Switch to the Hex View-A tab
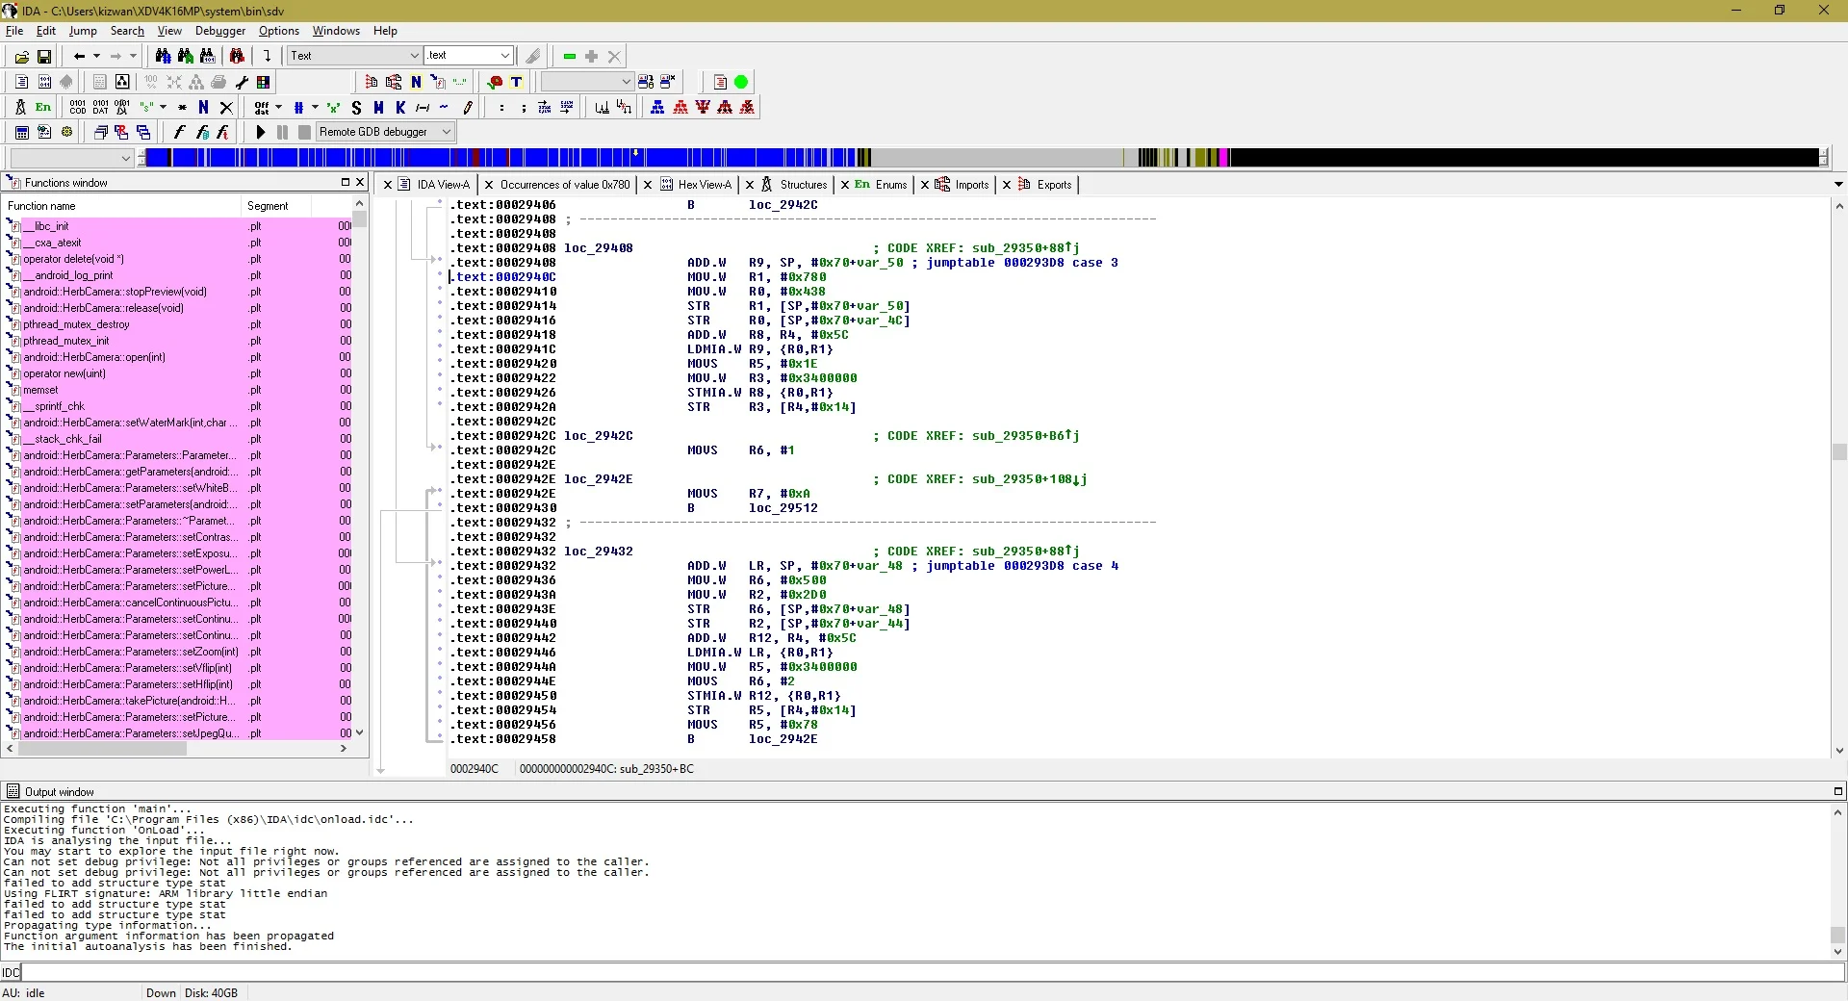Screen dimensions: 1848x1001 (704, 185)
